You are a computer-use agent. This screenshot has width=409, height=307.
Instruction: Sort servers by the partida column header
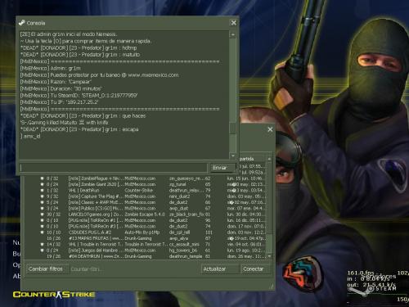point(252,159)
